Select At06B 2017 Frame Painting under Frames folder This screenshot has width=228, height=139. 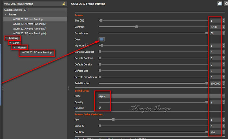[37, 52]
